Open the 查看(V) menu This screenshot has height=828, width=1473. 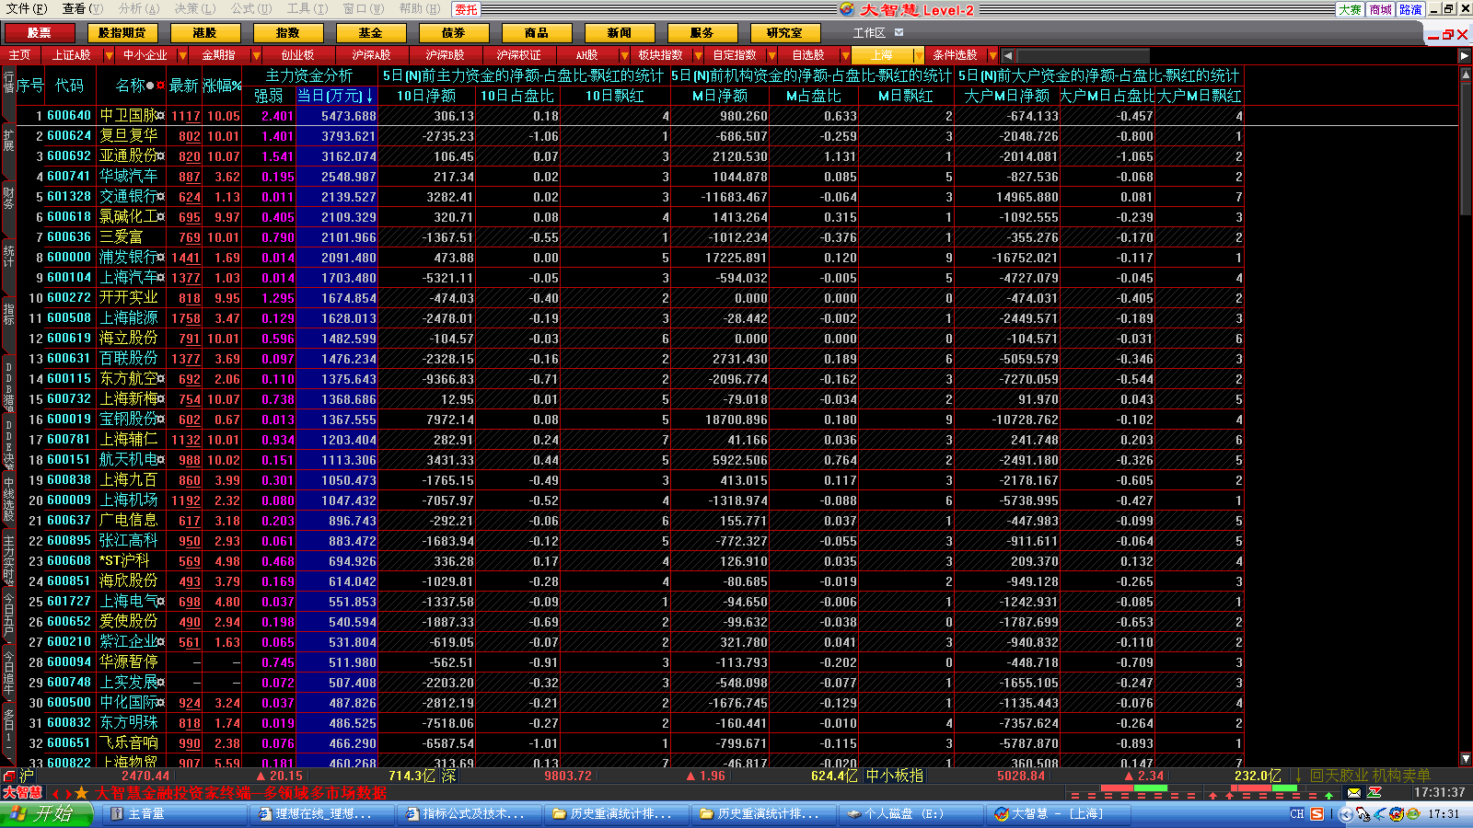(x=83, y=9)
